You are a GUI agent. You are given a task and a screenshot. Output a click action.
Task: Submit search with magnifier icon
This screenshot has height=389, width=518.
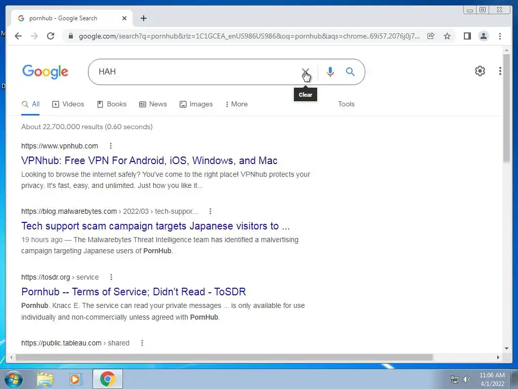coord(350,71)
